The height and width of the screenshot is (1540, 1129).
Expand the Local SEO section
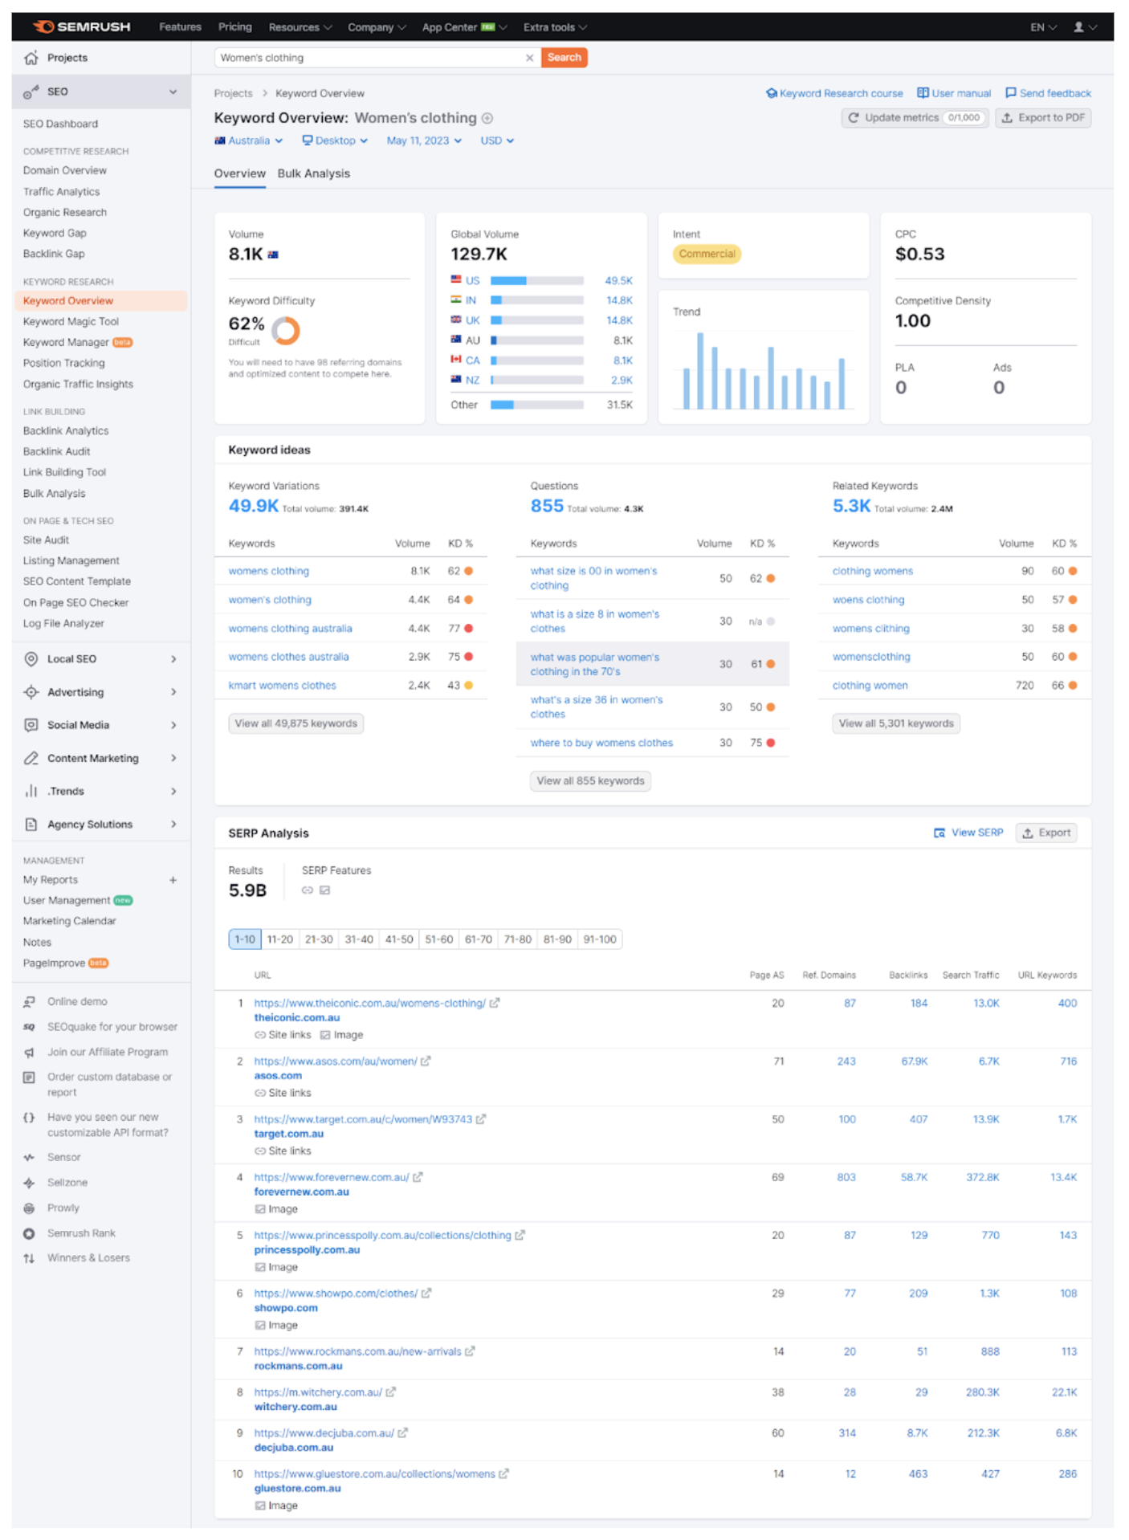[x=173, y=659]
